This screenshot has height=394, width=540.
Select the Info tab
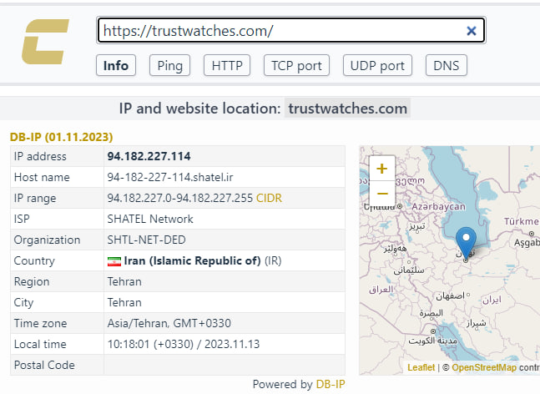[x=116, y=65]
